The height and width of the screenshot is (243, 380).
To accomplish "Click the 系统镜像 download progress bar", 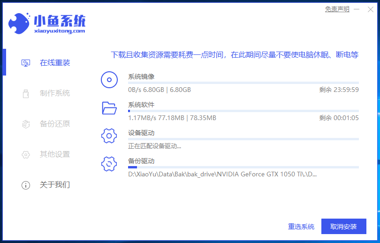I will click(x=243, y=83).
